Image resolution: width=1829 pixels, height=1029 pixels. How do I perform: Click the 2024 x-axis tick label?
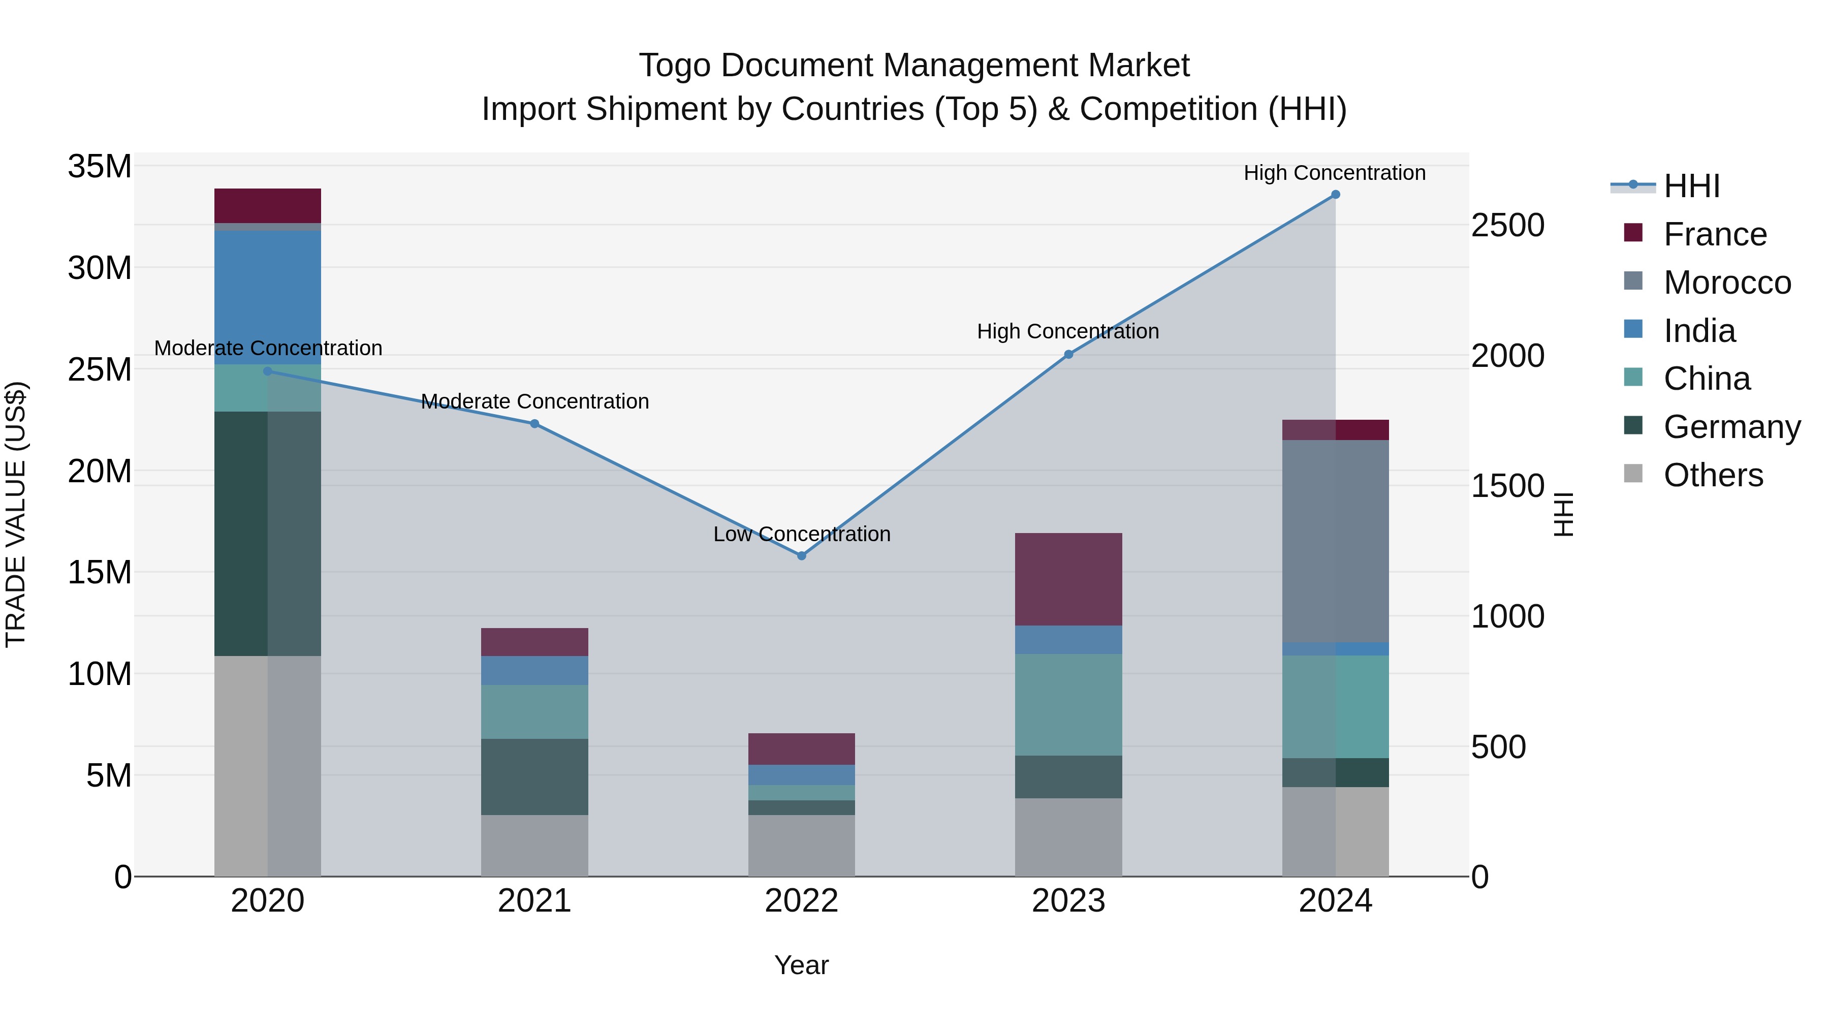pos(1336,901)
